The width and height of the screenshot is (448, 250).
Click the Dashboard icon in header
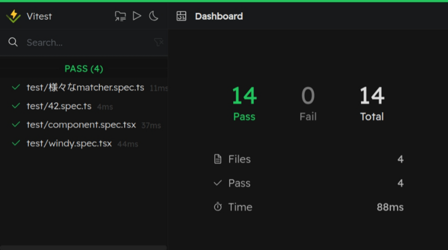click(x=181, y=16)
